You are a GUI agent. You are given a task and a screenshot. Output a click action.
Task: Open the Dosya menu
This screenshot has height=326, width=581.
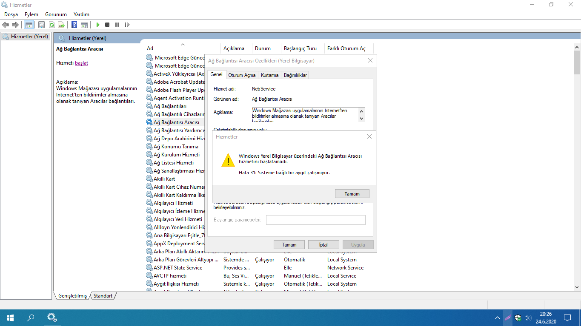point(11,14)
